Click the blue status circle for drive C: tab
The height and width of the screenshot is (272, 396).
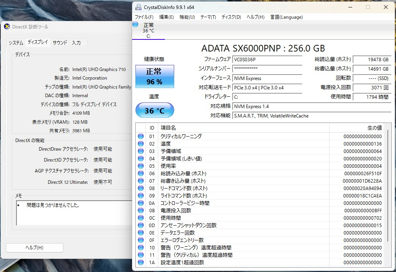tap(135, 25)
